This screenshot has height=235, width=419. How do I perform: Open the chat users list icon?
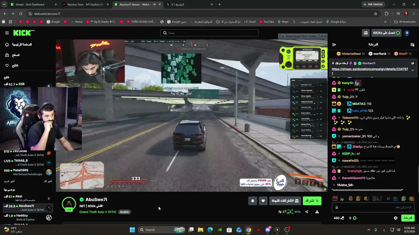click(x=412, y=44)
